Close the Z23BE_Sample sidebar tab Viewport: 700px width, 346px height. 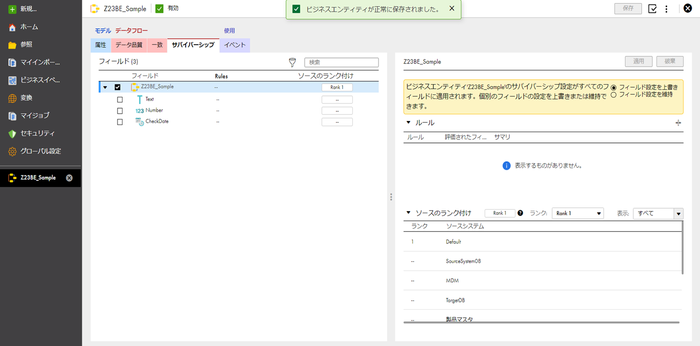click(69, 178)
